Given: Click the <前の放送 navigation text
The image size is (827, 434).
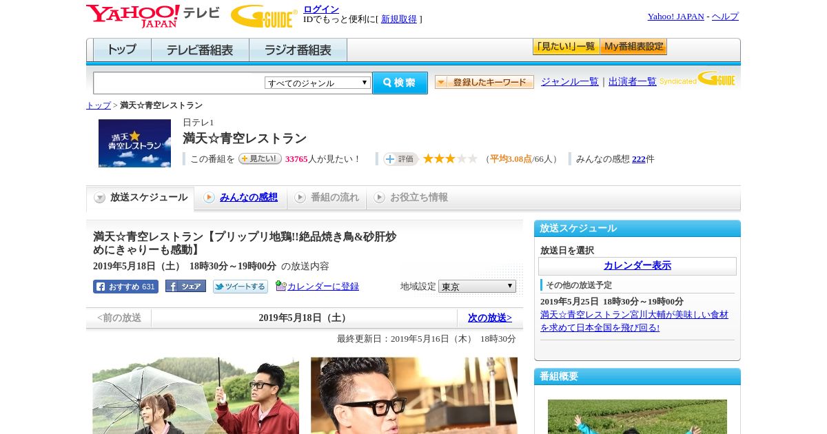Looking at the screenshot, I should (x=119, y=318).
